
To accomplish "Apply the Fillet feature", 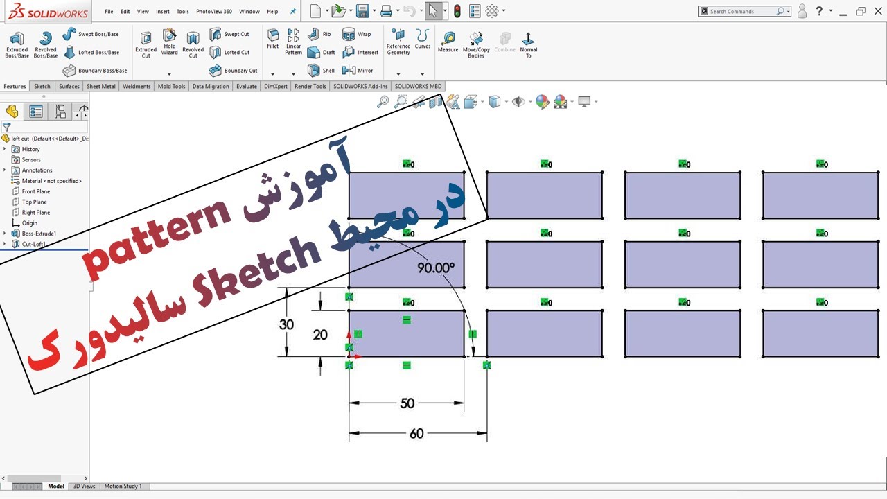I will coord(273,40).
